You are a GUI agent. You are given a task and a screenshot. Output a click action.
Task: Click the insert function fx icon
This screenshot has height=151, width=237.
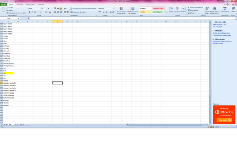pyautogui.click(x=29, y=18)
